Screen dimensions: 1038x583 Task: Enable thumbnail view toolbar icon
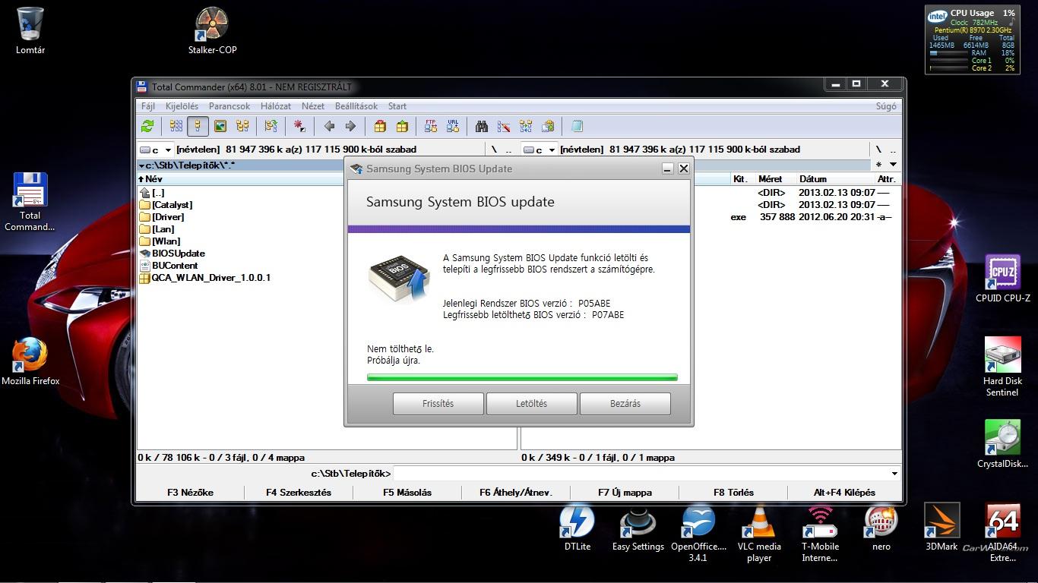220,126
